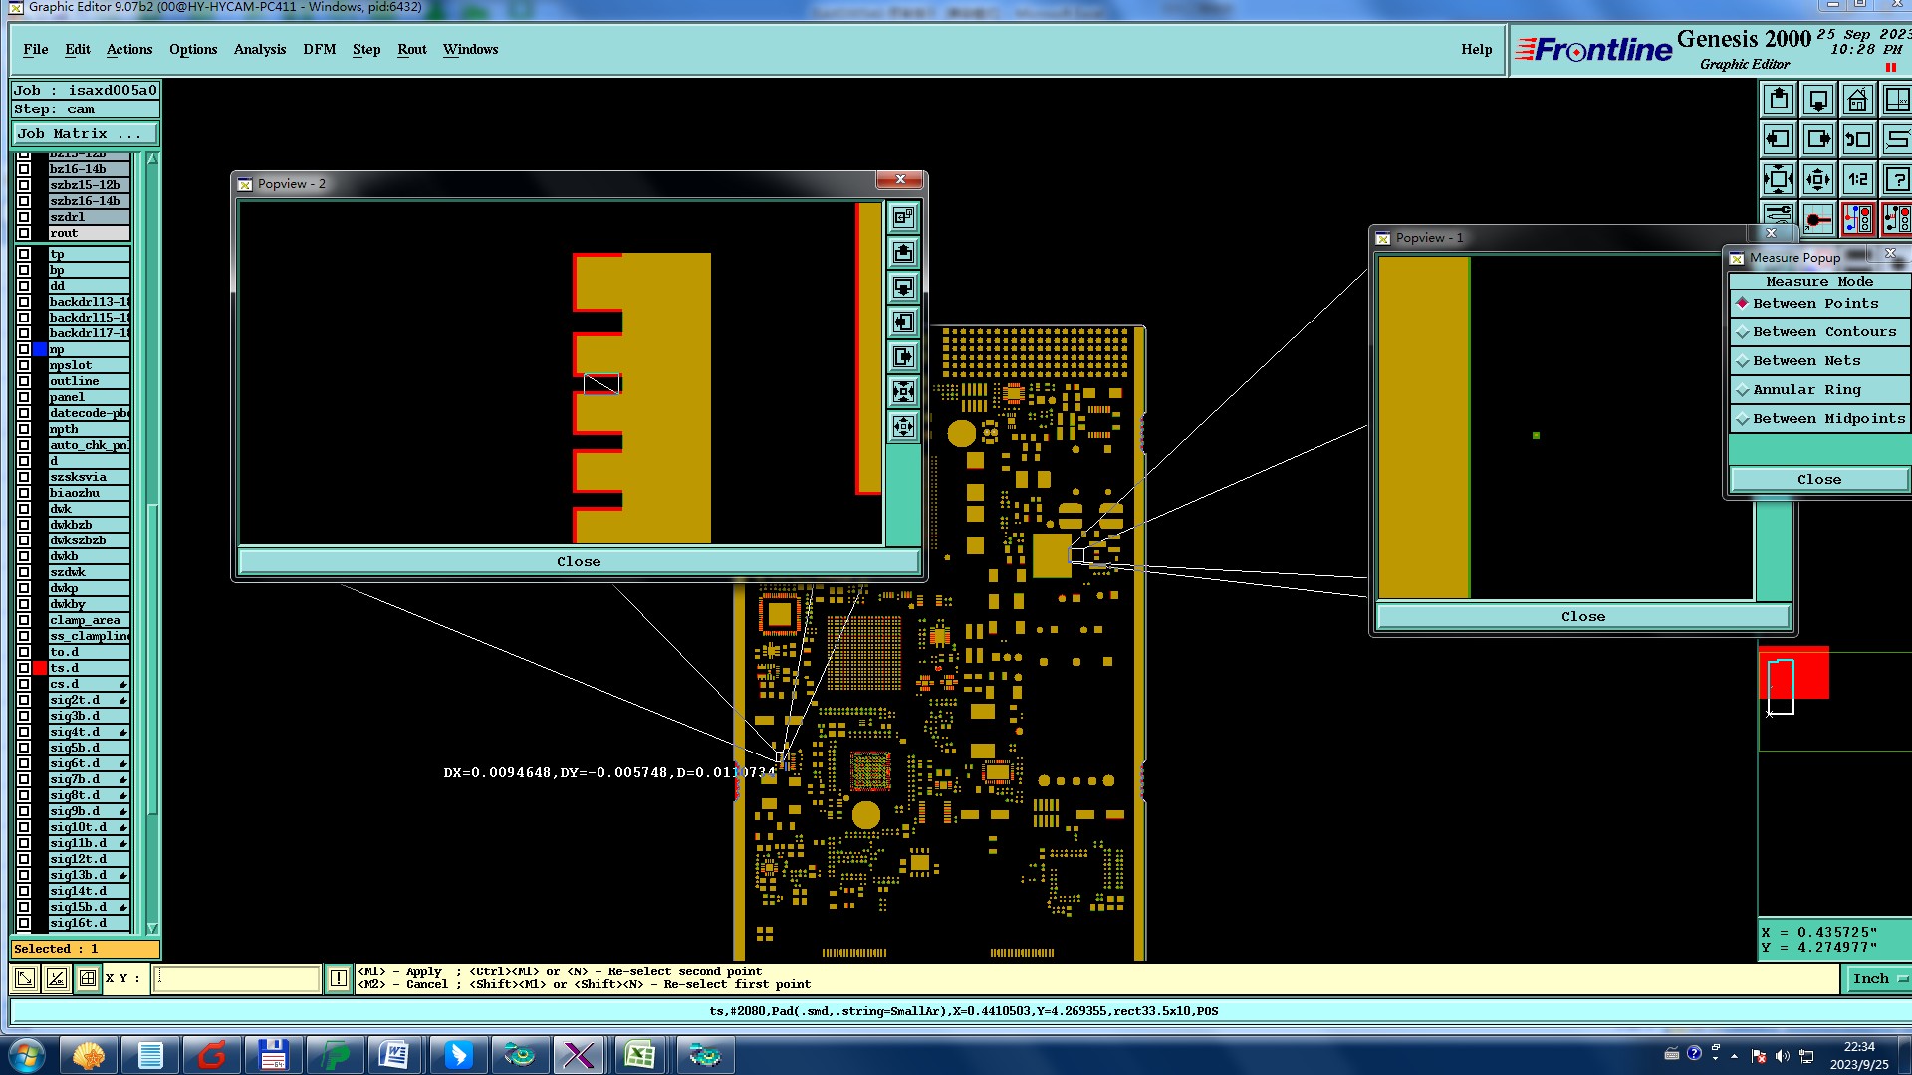Open the Inch units dropdown
Viewport: 1912px width, 1075px height.
(1879, 978)
